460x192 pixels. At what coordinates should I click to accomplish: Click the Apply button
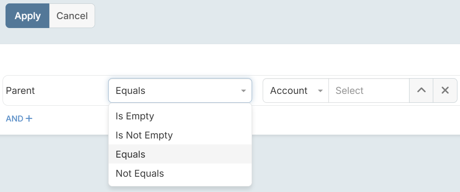[x=28, y=16]
